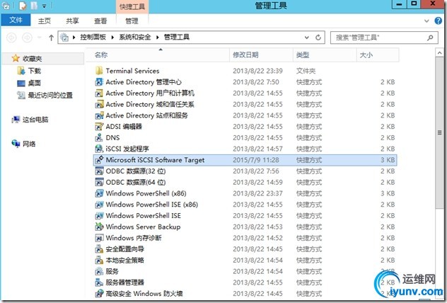Click 系统和安全 in the breadcrumb path
The width and height of the screenshot is (447, 303).
click(135, 37)
